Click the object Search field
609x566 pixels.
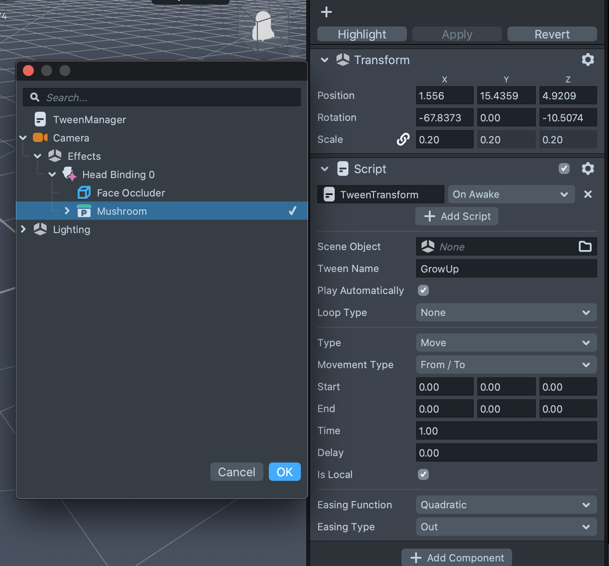tap(169, 98)
